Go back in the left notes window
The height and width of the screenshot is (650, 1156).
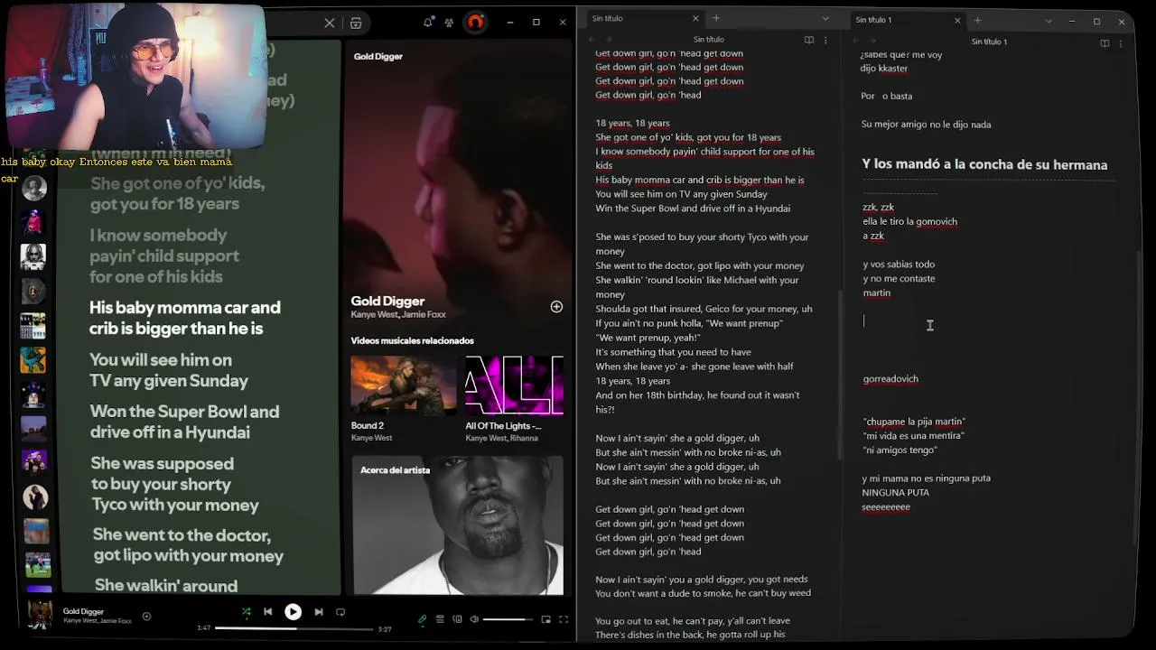(x=592, y=40)
